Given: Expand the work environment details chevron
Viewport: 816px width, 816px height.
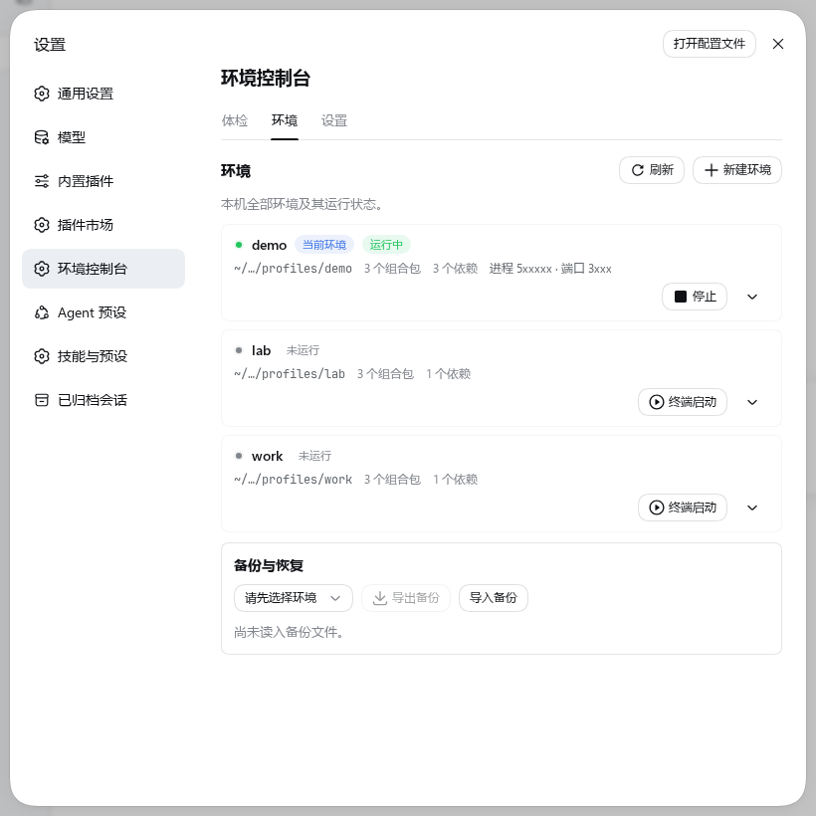Looking at the screenshot, I should (752, 508).
